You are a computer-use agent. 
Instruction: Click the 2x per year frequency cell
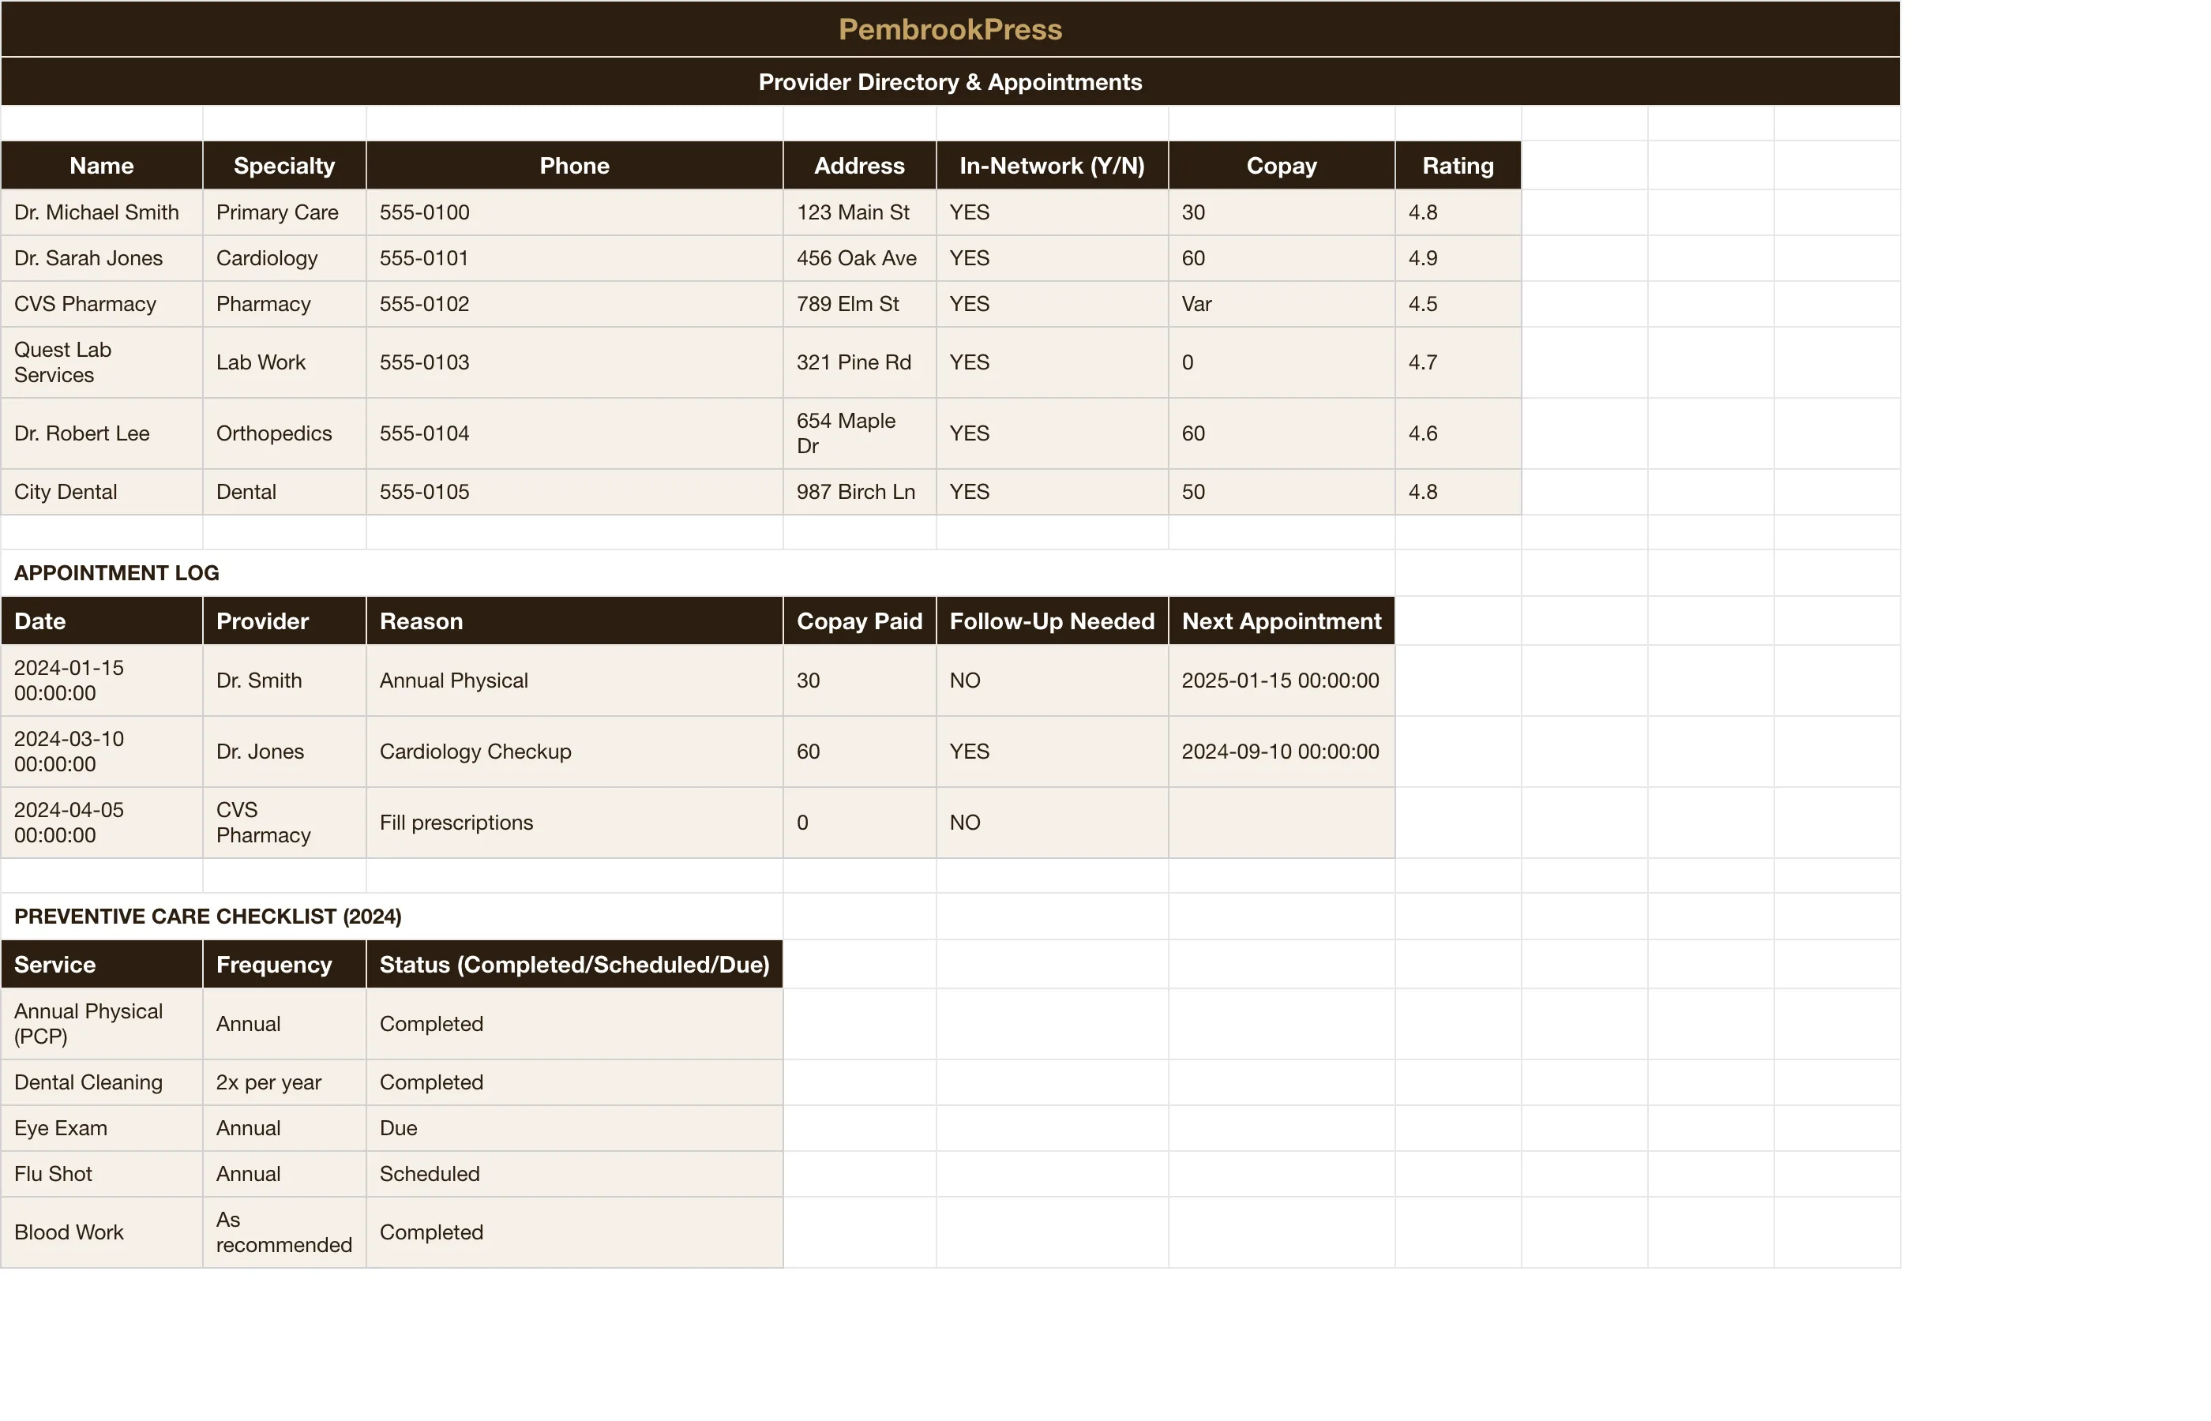point(284,1082)
